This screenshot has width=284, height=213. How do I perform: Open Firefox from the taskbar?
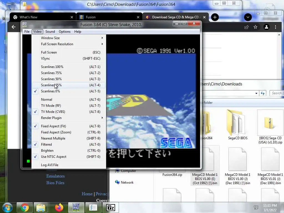(59, 207)
